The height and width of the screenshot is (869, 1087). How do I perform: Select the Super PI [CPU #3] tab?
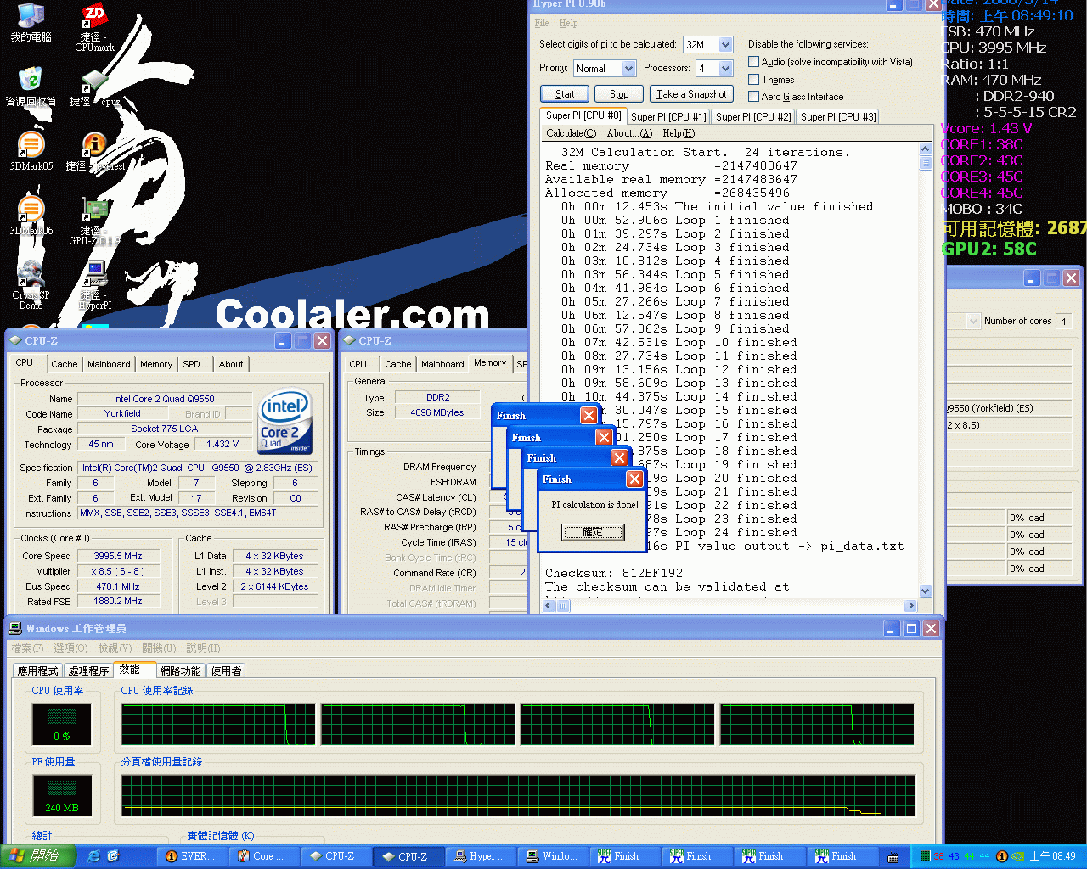point(838,117)
